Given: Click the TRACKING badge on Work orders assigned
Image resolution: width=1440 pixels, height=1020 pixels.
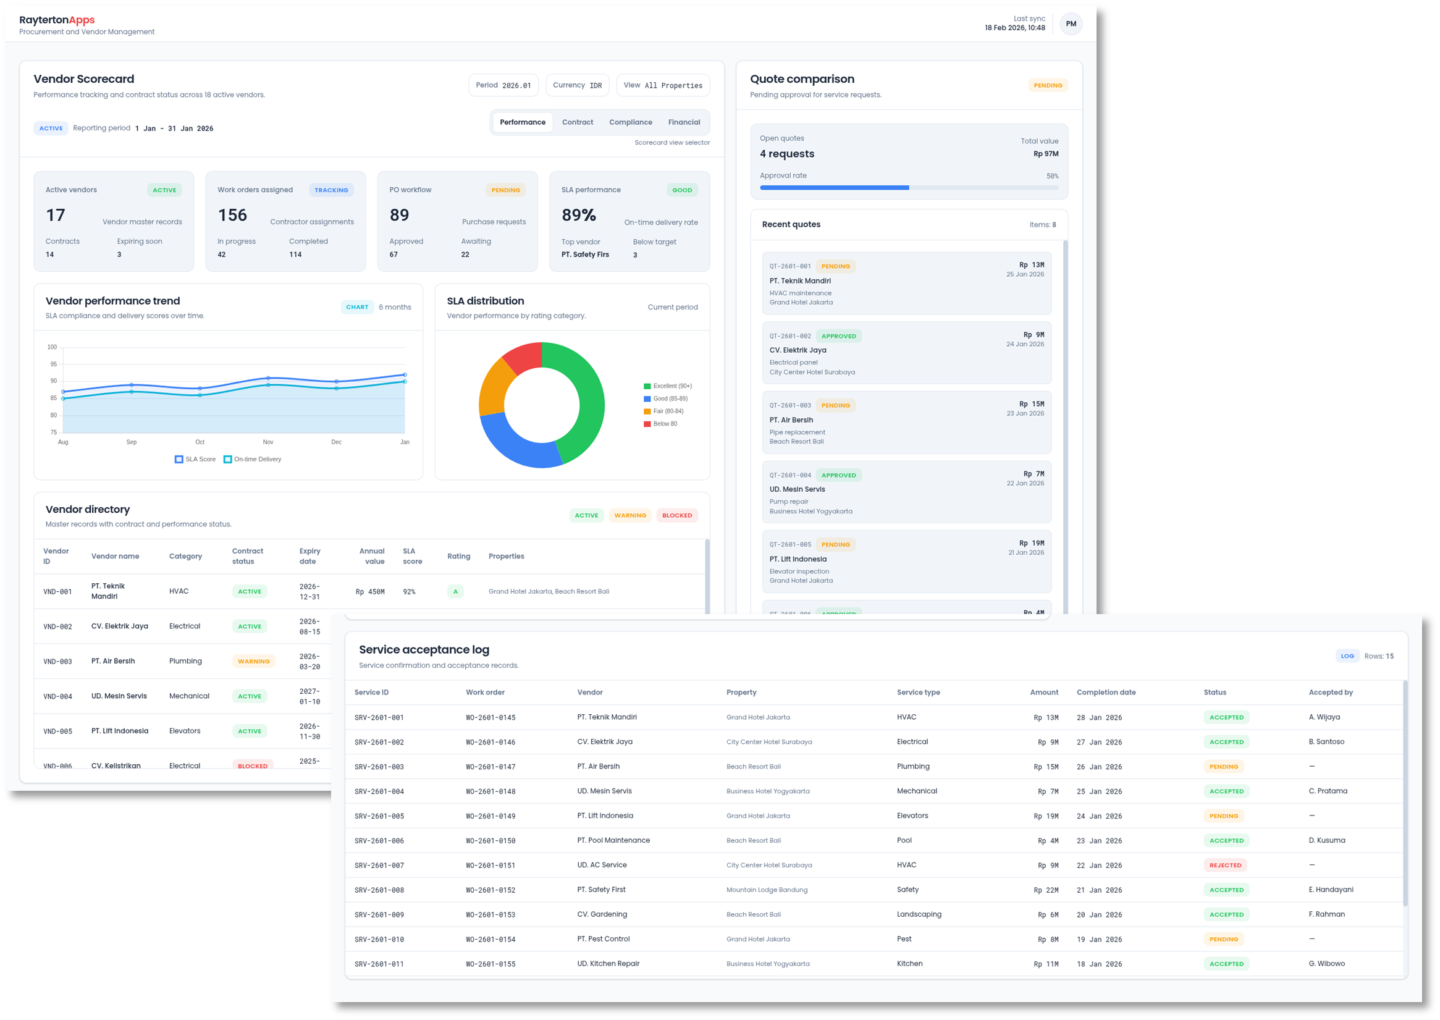Looking at the screenshot, I should pyautogui.click(x=331, y=190).
